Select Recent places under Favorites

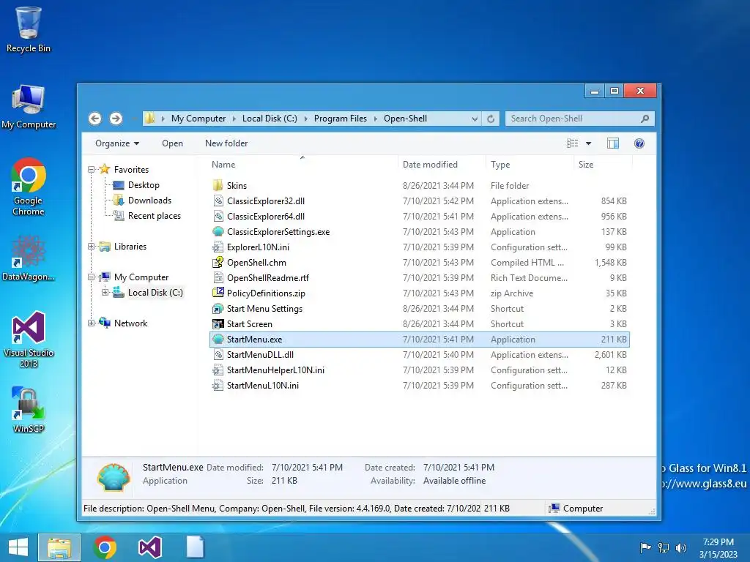point(154,216)
